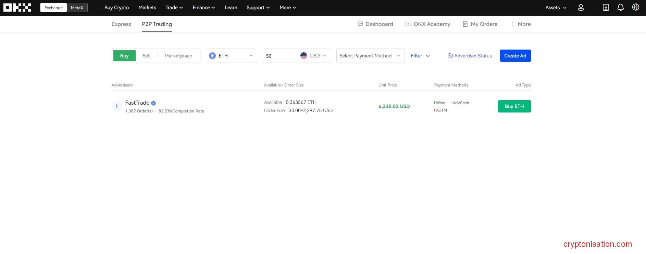Click the Create Ad button
646x254 pixels.
pos(515,56)
